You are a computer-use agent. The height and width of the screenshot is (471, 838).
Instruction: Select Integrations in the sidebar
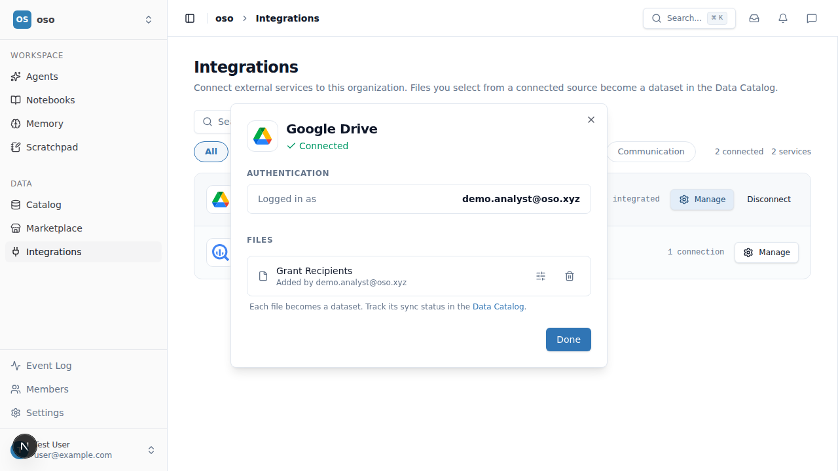click(83, 252)
